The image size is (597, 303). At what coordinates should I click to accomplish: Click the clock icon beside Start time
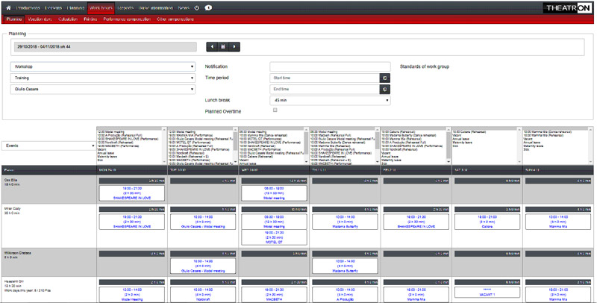pos(385,78)
